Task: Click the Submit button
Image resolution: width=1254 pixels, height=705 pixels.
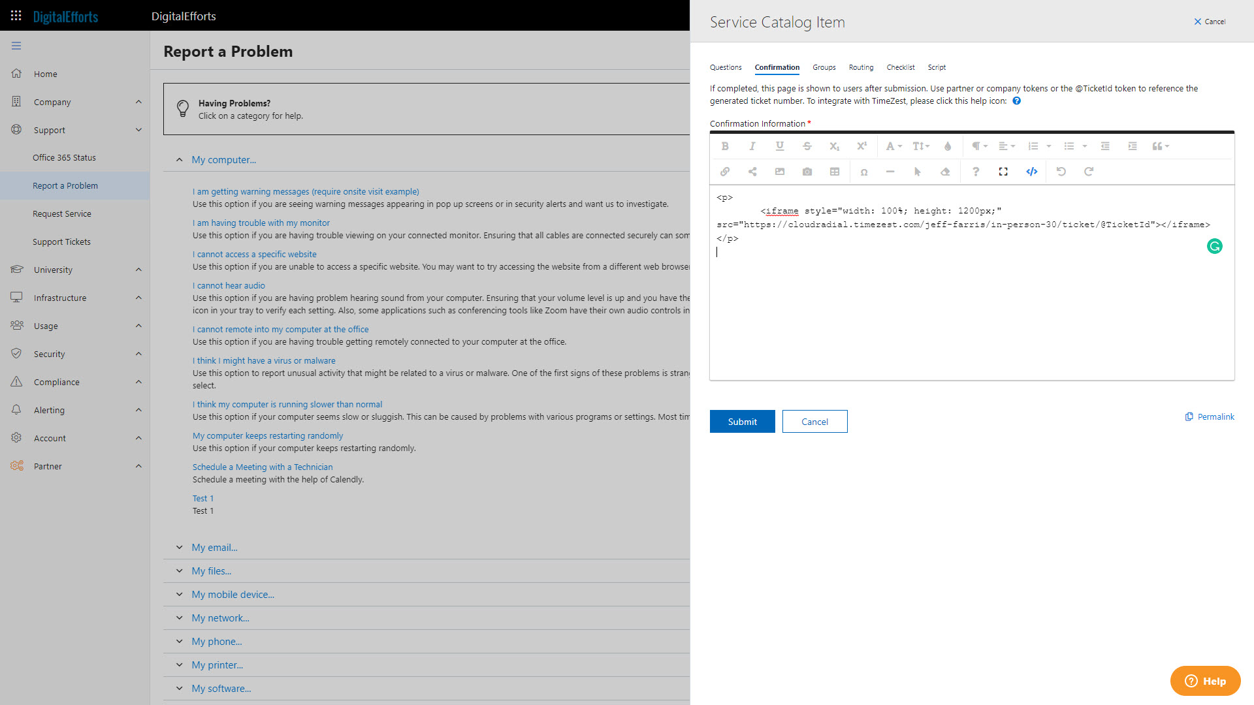Action: click(742, 421)
